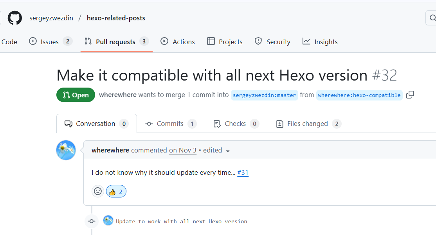
Task: Click the commit node timeline icon
Action: pos(92,221)
